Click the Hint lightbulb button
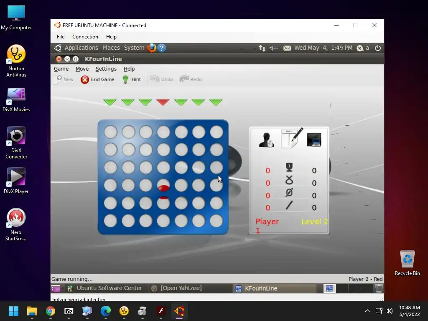Image resolution: width=428 pixels, height=321 pixels. click(132, 79)
